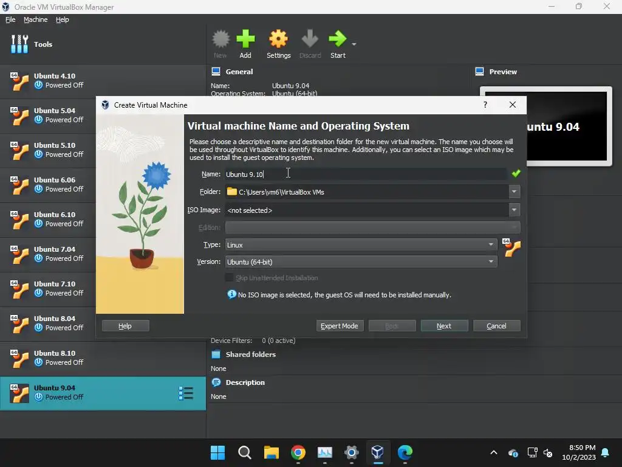This screenshot has width=622, height=467.
Task: Expand the ISO Image dropdown arrow
Action: pos(514,210)
